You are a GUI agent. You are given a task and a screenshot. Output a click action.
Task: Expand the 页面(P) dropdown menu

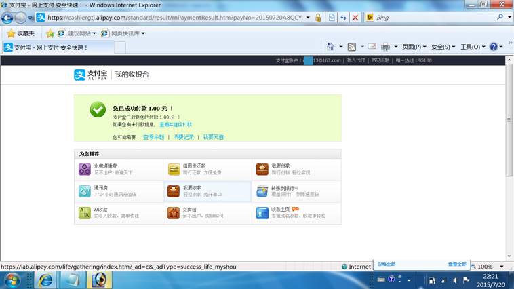pyautogui.click(x=414, y=47)
